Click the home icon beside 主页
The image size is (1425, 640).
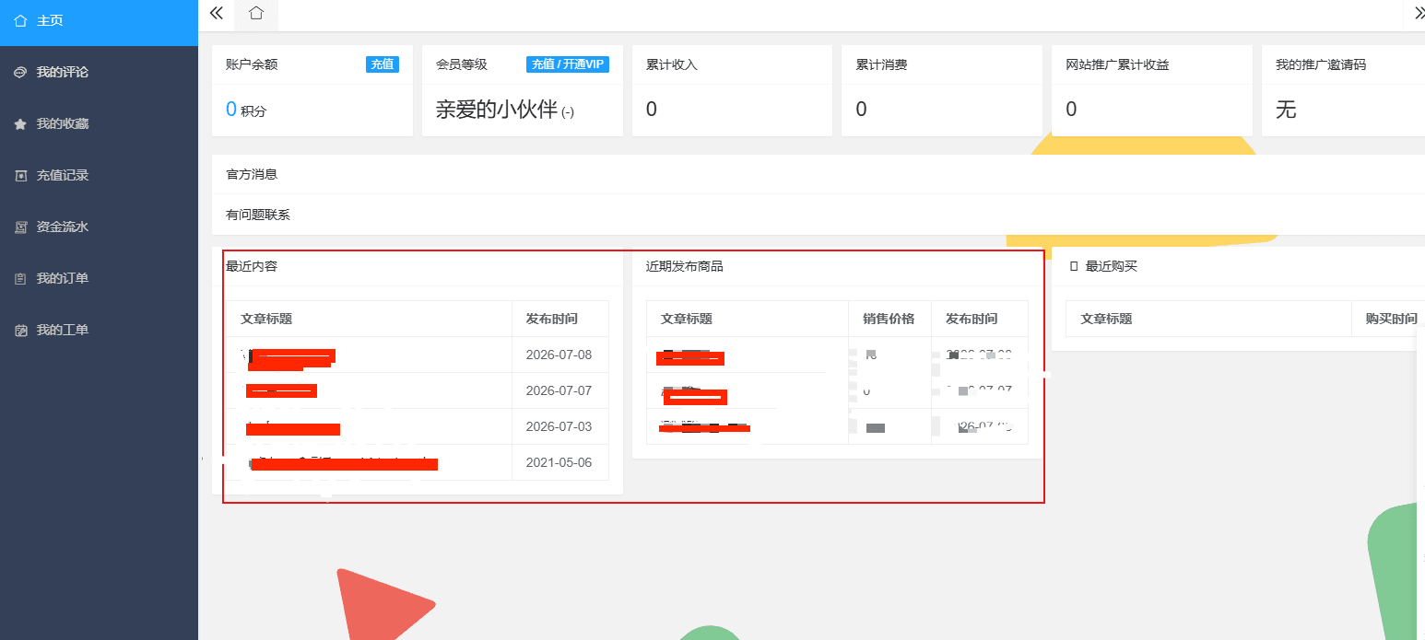click(20, 20)
